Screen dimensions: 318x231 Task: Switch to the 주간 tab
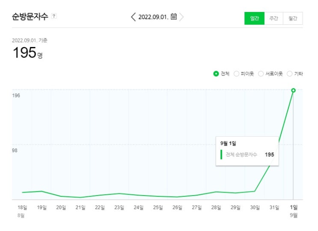(273, 18)
